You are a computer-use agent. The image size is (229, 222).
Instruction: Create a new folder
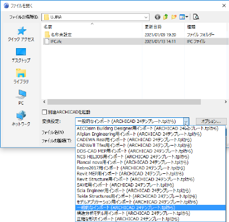pyautogui.click(x=174, y=17)
